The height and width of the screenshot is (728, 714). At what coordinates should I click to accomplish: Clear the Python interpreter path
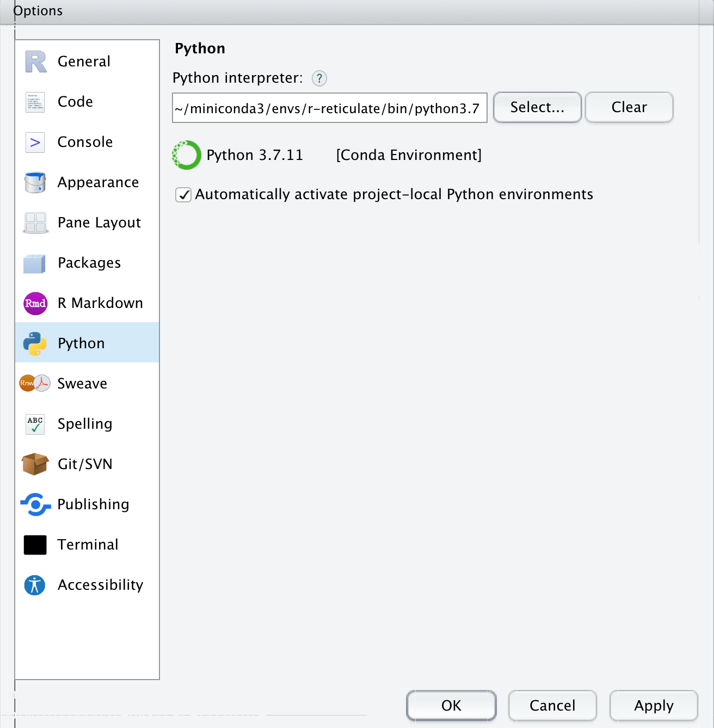pyautogui.click(x=629, y=107)
